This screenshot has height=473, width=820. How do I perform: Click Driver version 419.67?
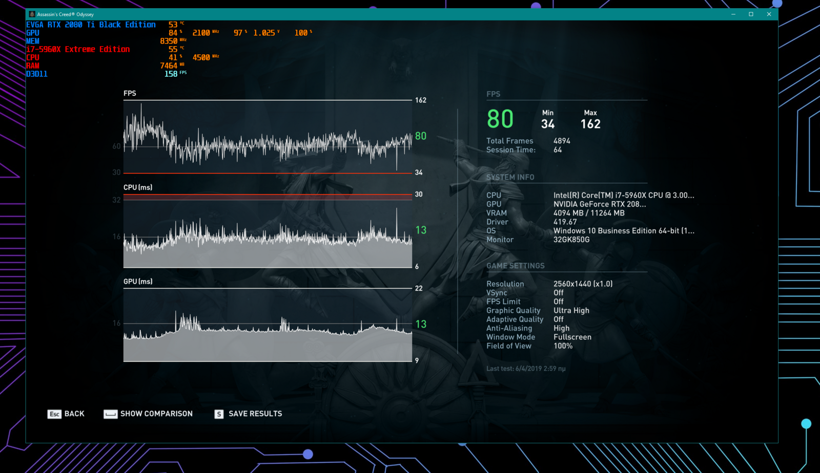(565, 222)
